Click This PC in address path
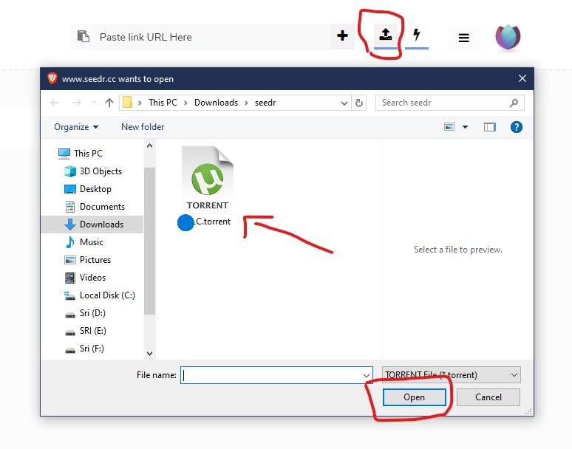The height and width of the screenshot is (449, 572). pos(163,103)
